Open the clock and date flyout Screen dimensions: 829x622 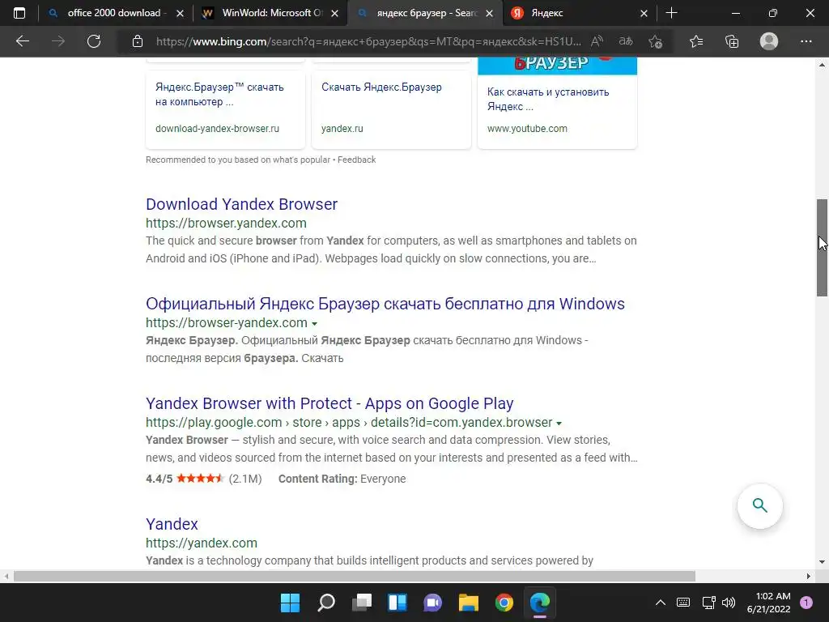tap(769, 603)
